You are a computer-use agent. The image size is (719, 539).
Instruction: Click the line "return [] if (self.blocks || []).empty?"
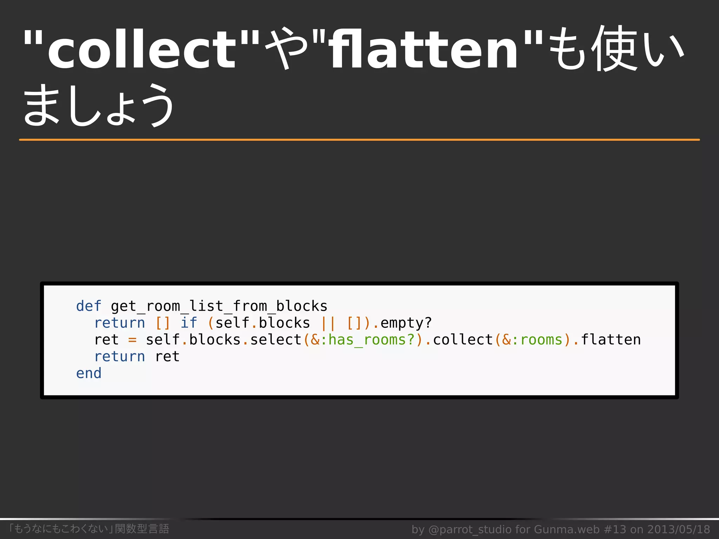(263, 323)
